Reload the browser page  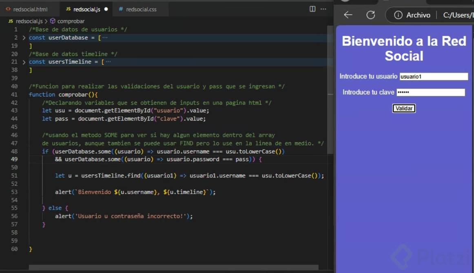tap(371, 15)
